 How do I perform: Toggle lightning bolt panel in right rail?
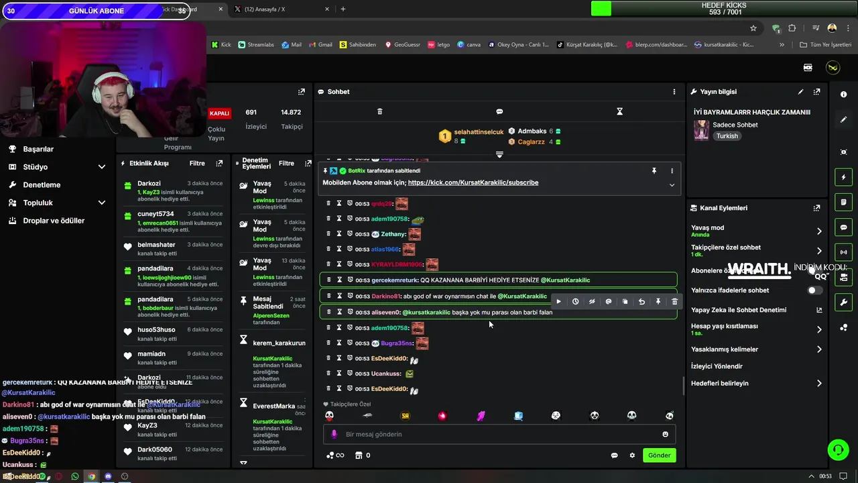[844, 177]
